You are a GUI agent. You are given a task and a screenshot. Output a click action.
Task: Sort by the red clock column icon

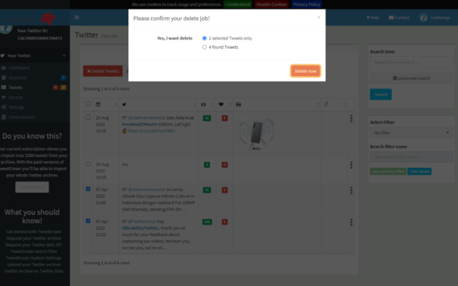pos(326,104)
